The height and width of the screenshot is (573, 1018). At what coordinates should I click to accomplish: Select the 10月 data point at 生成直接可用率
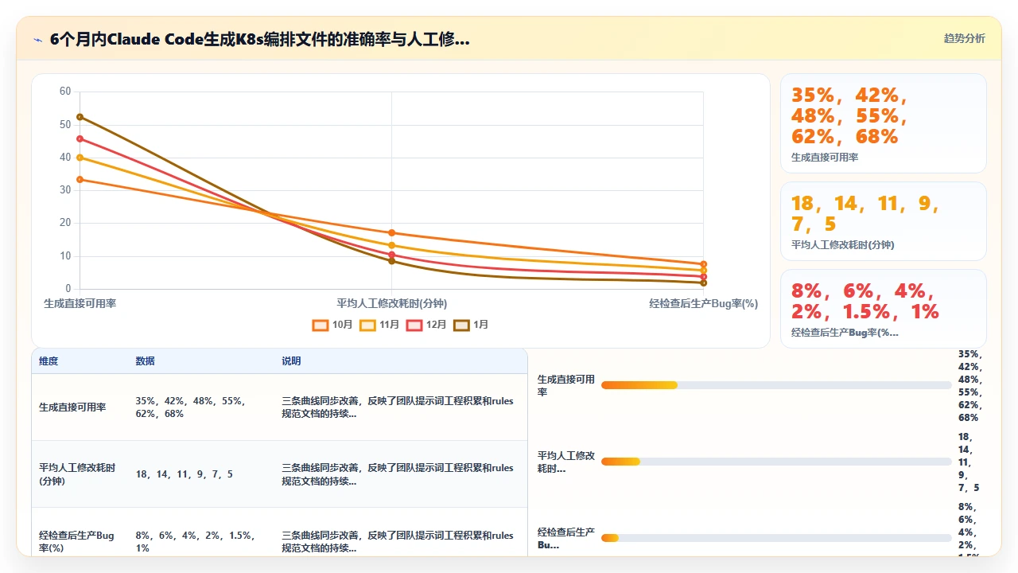[80, 180]
